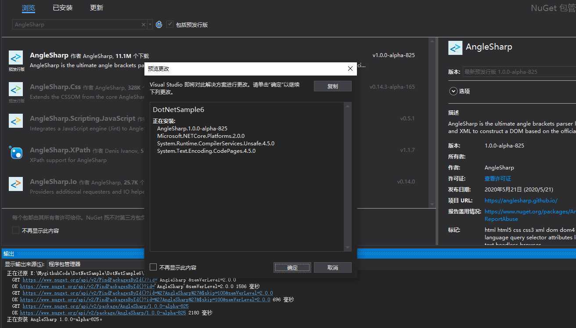The image size is (576, 328).
Task: Click AngleSharp.1.0.0-alpha-825 in install list
Action: point(192,129)
